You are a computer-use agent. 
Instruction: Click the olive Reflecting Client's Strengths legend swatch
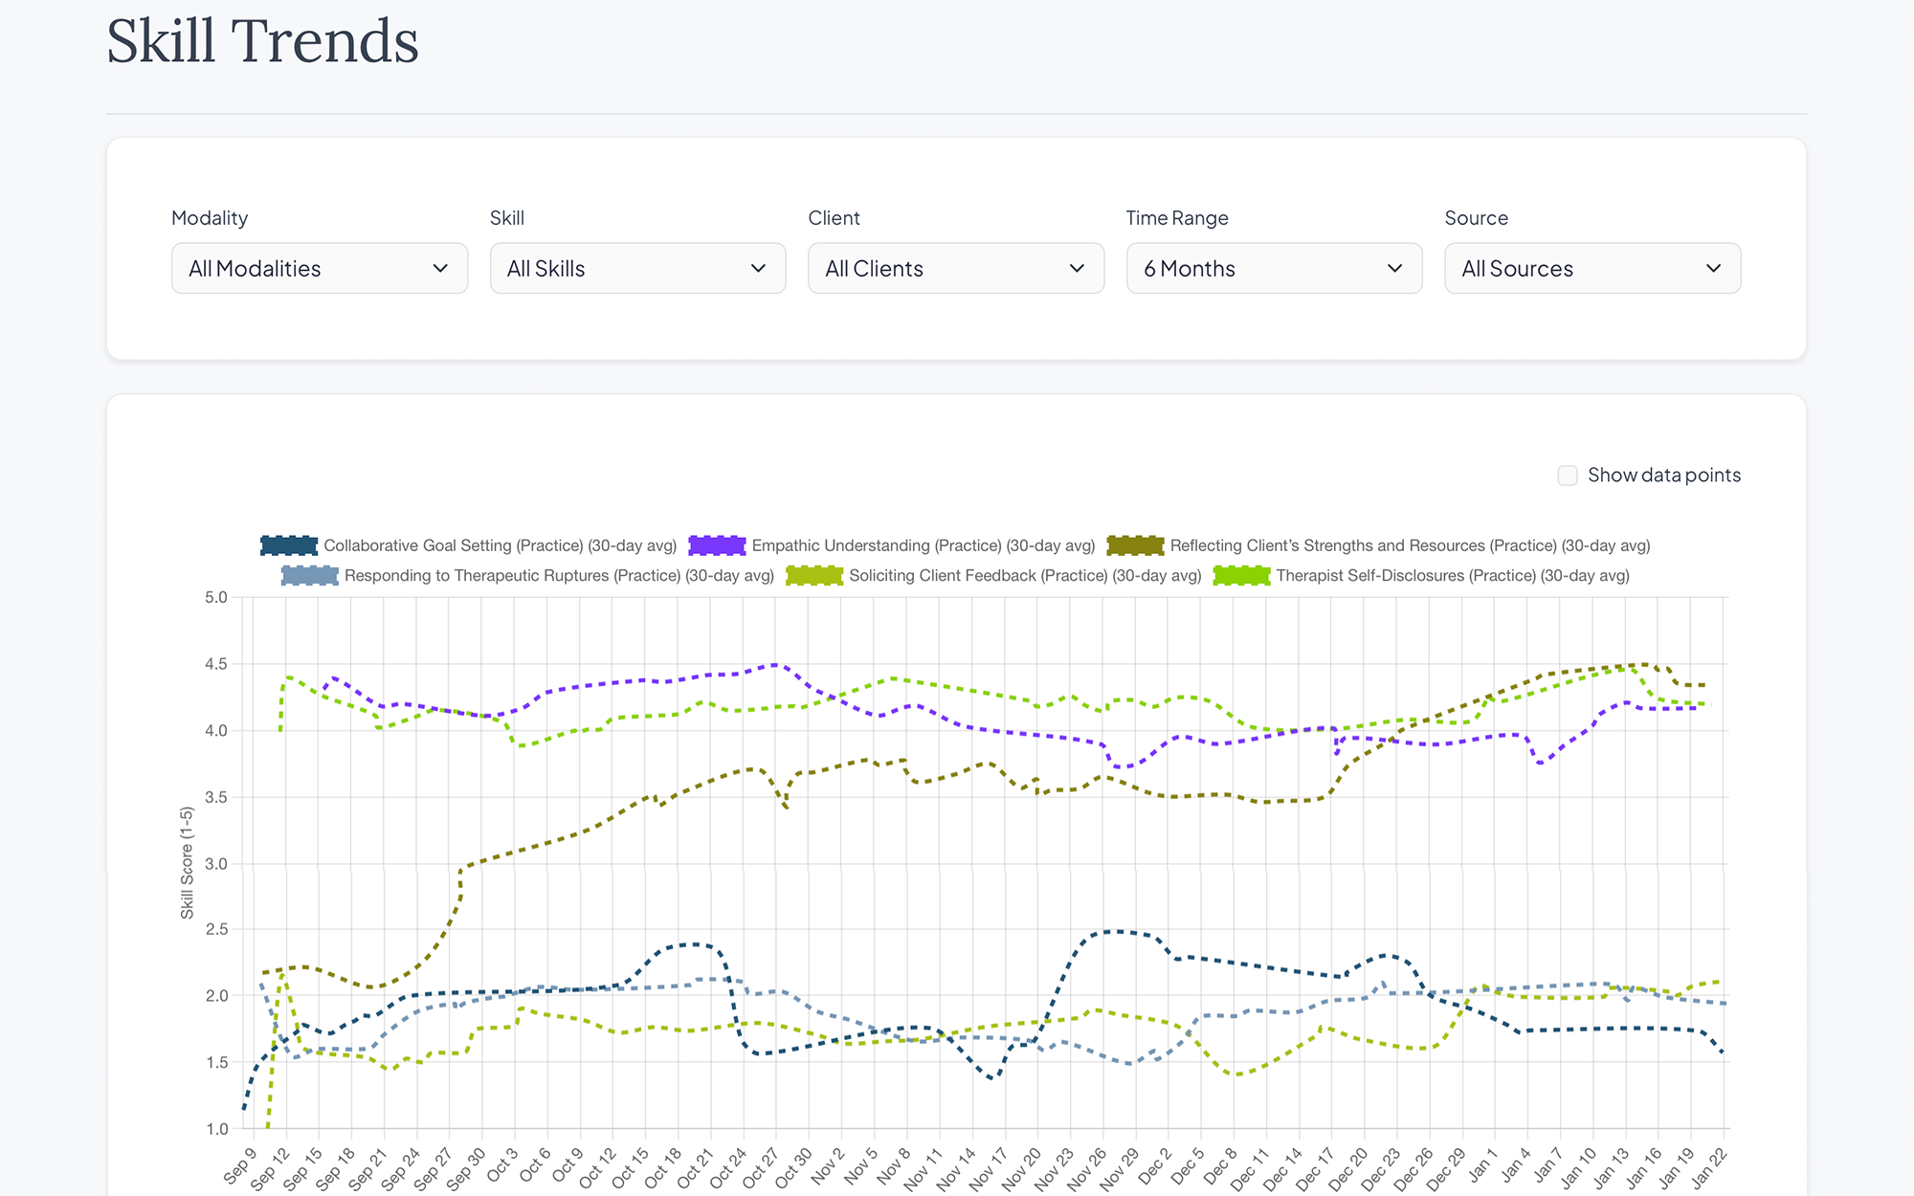[1135, 545]
